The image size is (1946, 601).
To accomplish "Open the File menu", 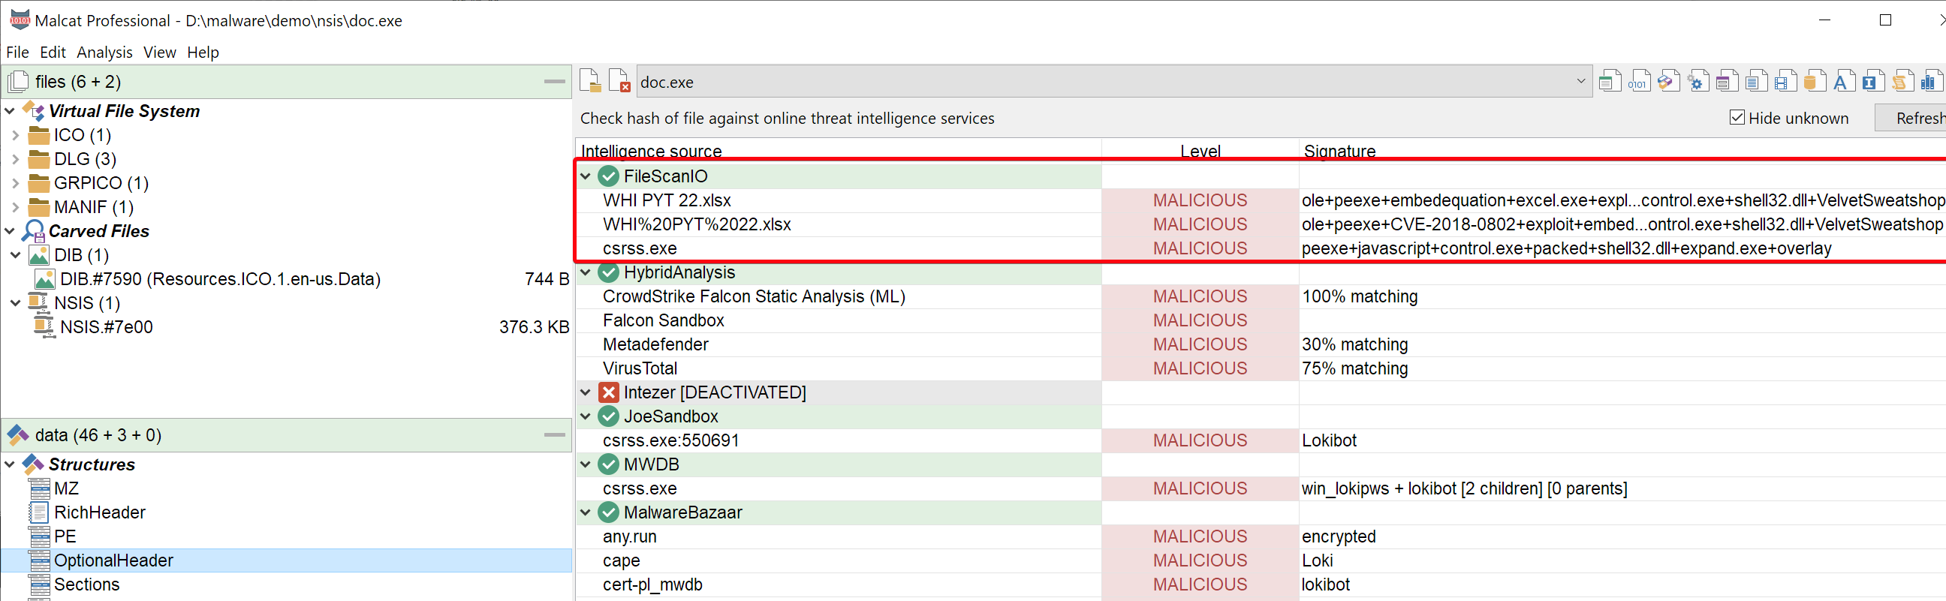I will (x=17, y=52).
